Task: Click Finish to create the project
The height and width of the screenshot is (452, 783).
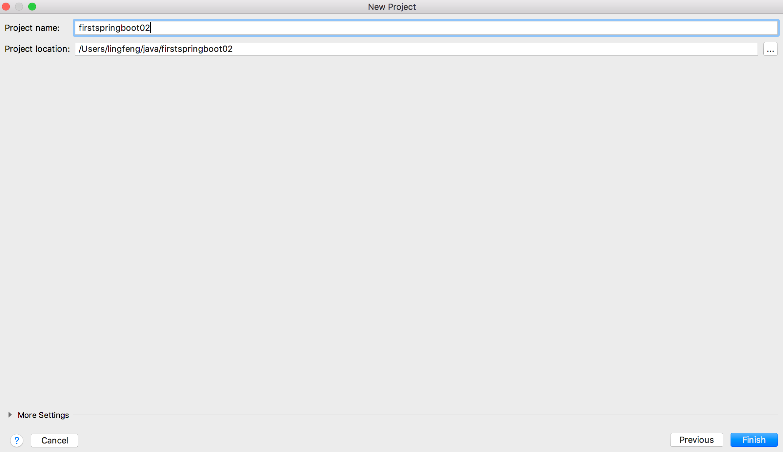Action: coord(754,440)
